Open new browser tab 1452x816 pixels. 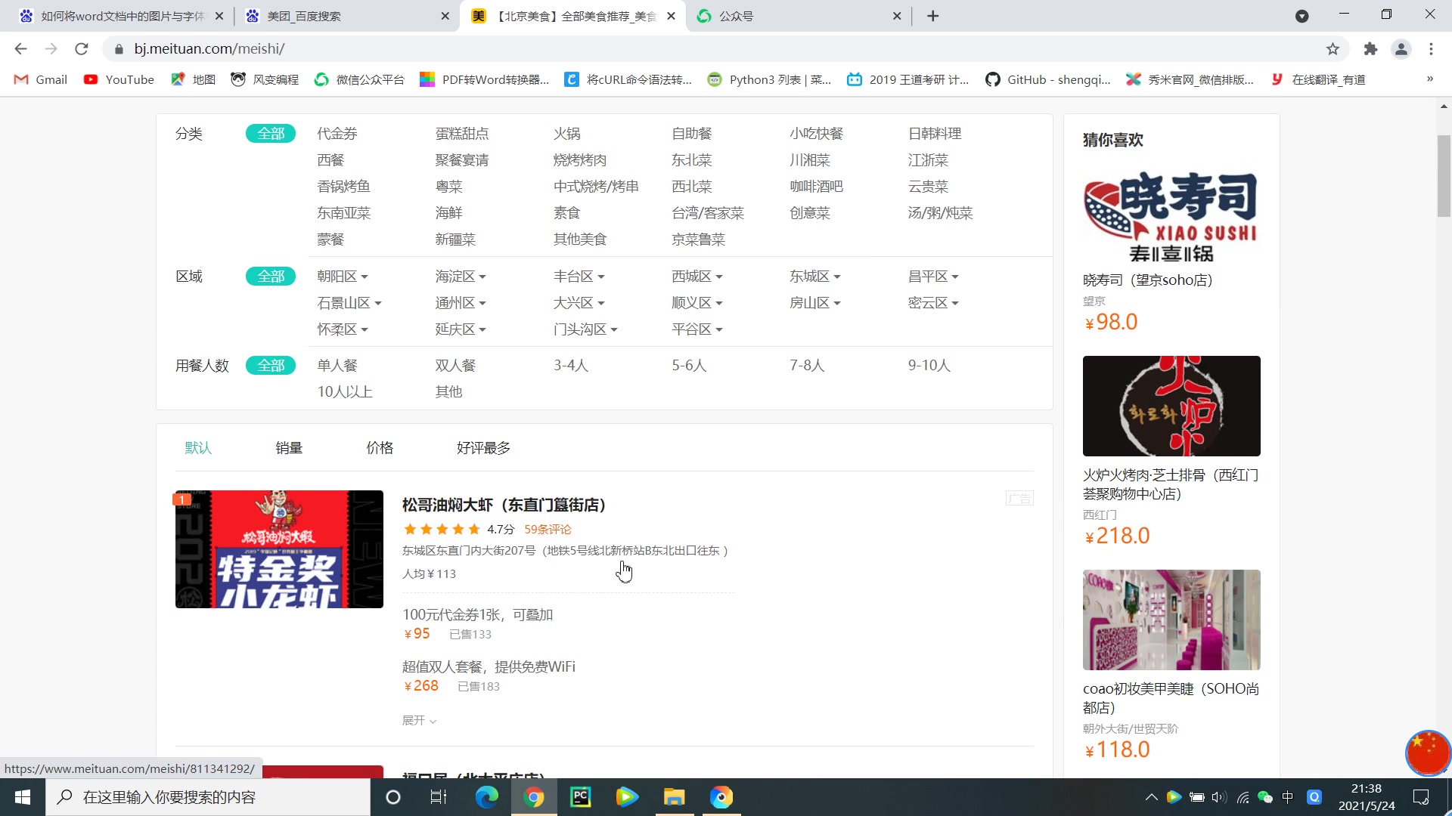pyautogui.click(x=932, y=16)
